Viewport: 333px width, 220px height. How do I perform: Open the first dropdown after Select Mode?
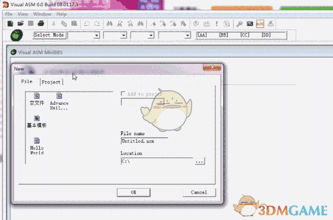click(97, 35)
